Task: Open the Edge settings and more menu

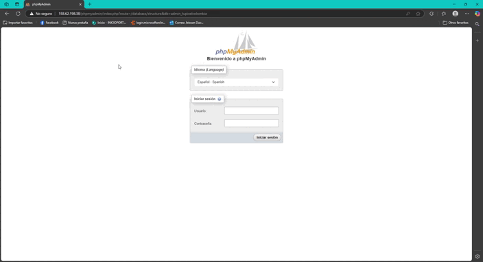Action: coord(467,14)
